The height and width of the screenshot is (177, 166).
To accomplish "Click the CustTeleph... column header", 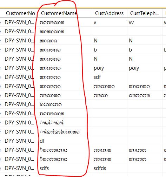I will (145, 13).
